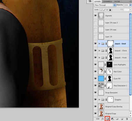Click the lock all padlock icon
The image size is (132, 121).
tap(110, 10)
